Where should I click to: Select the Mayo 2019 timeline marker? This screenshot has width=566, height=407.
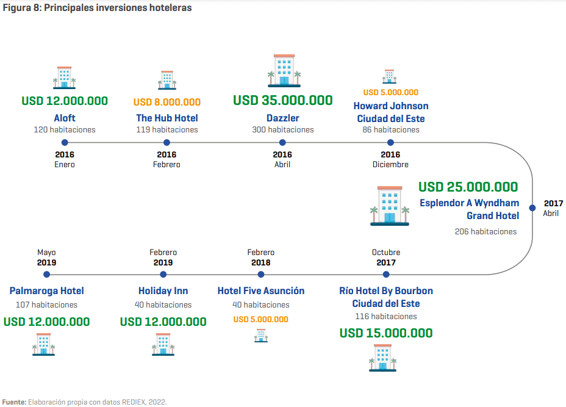tap(46, 275)
